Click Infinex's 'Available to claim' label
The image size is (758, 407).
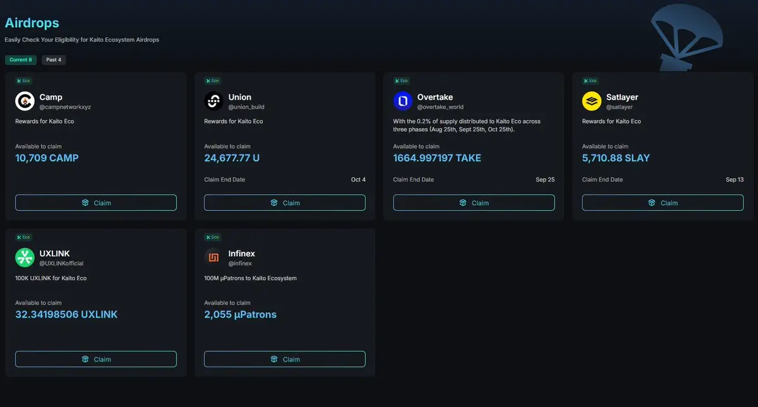point(227,303)
